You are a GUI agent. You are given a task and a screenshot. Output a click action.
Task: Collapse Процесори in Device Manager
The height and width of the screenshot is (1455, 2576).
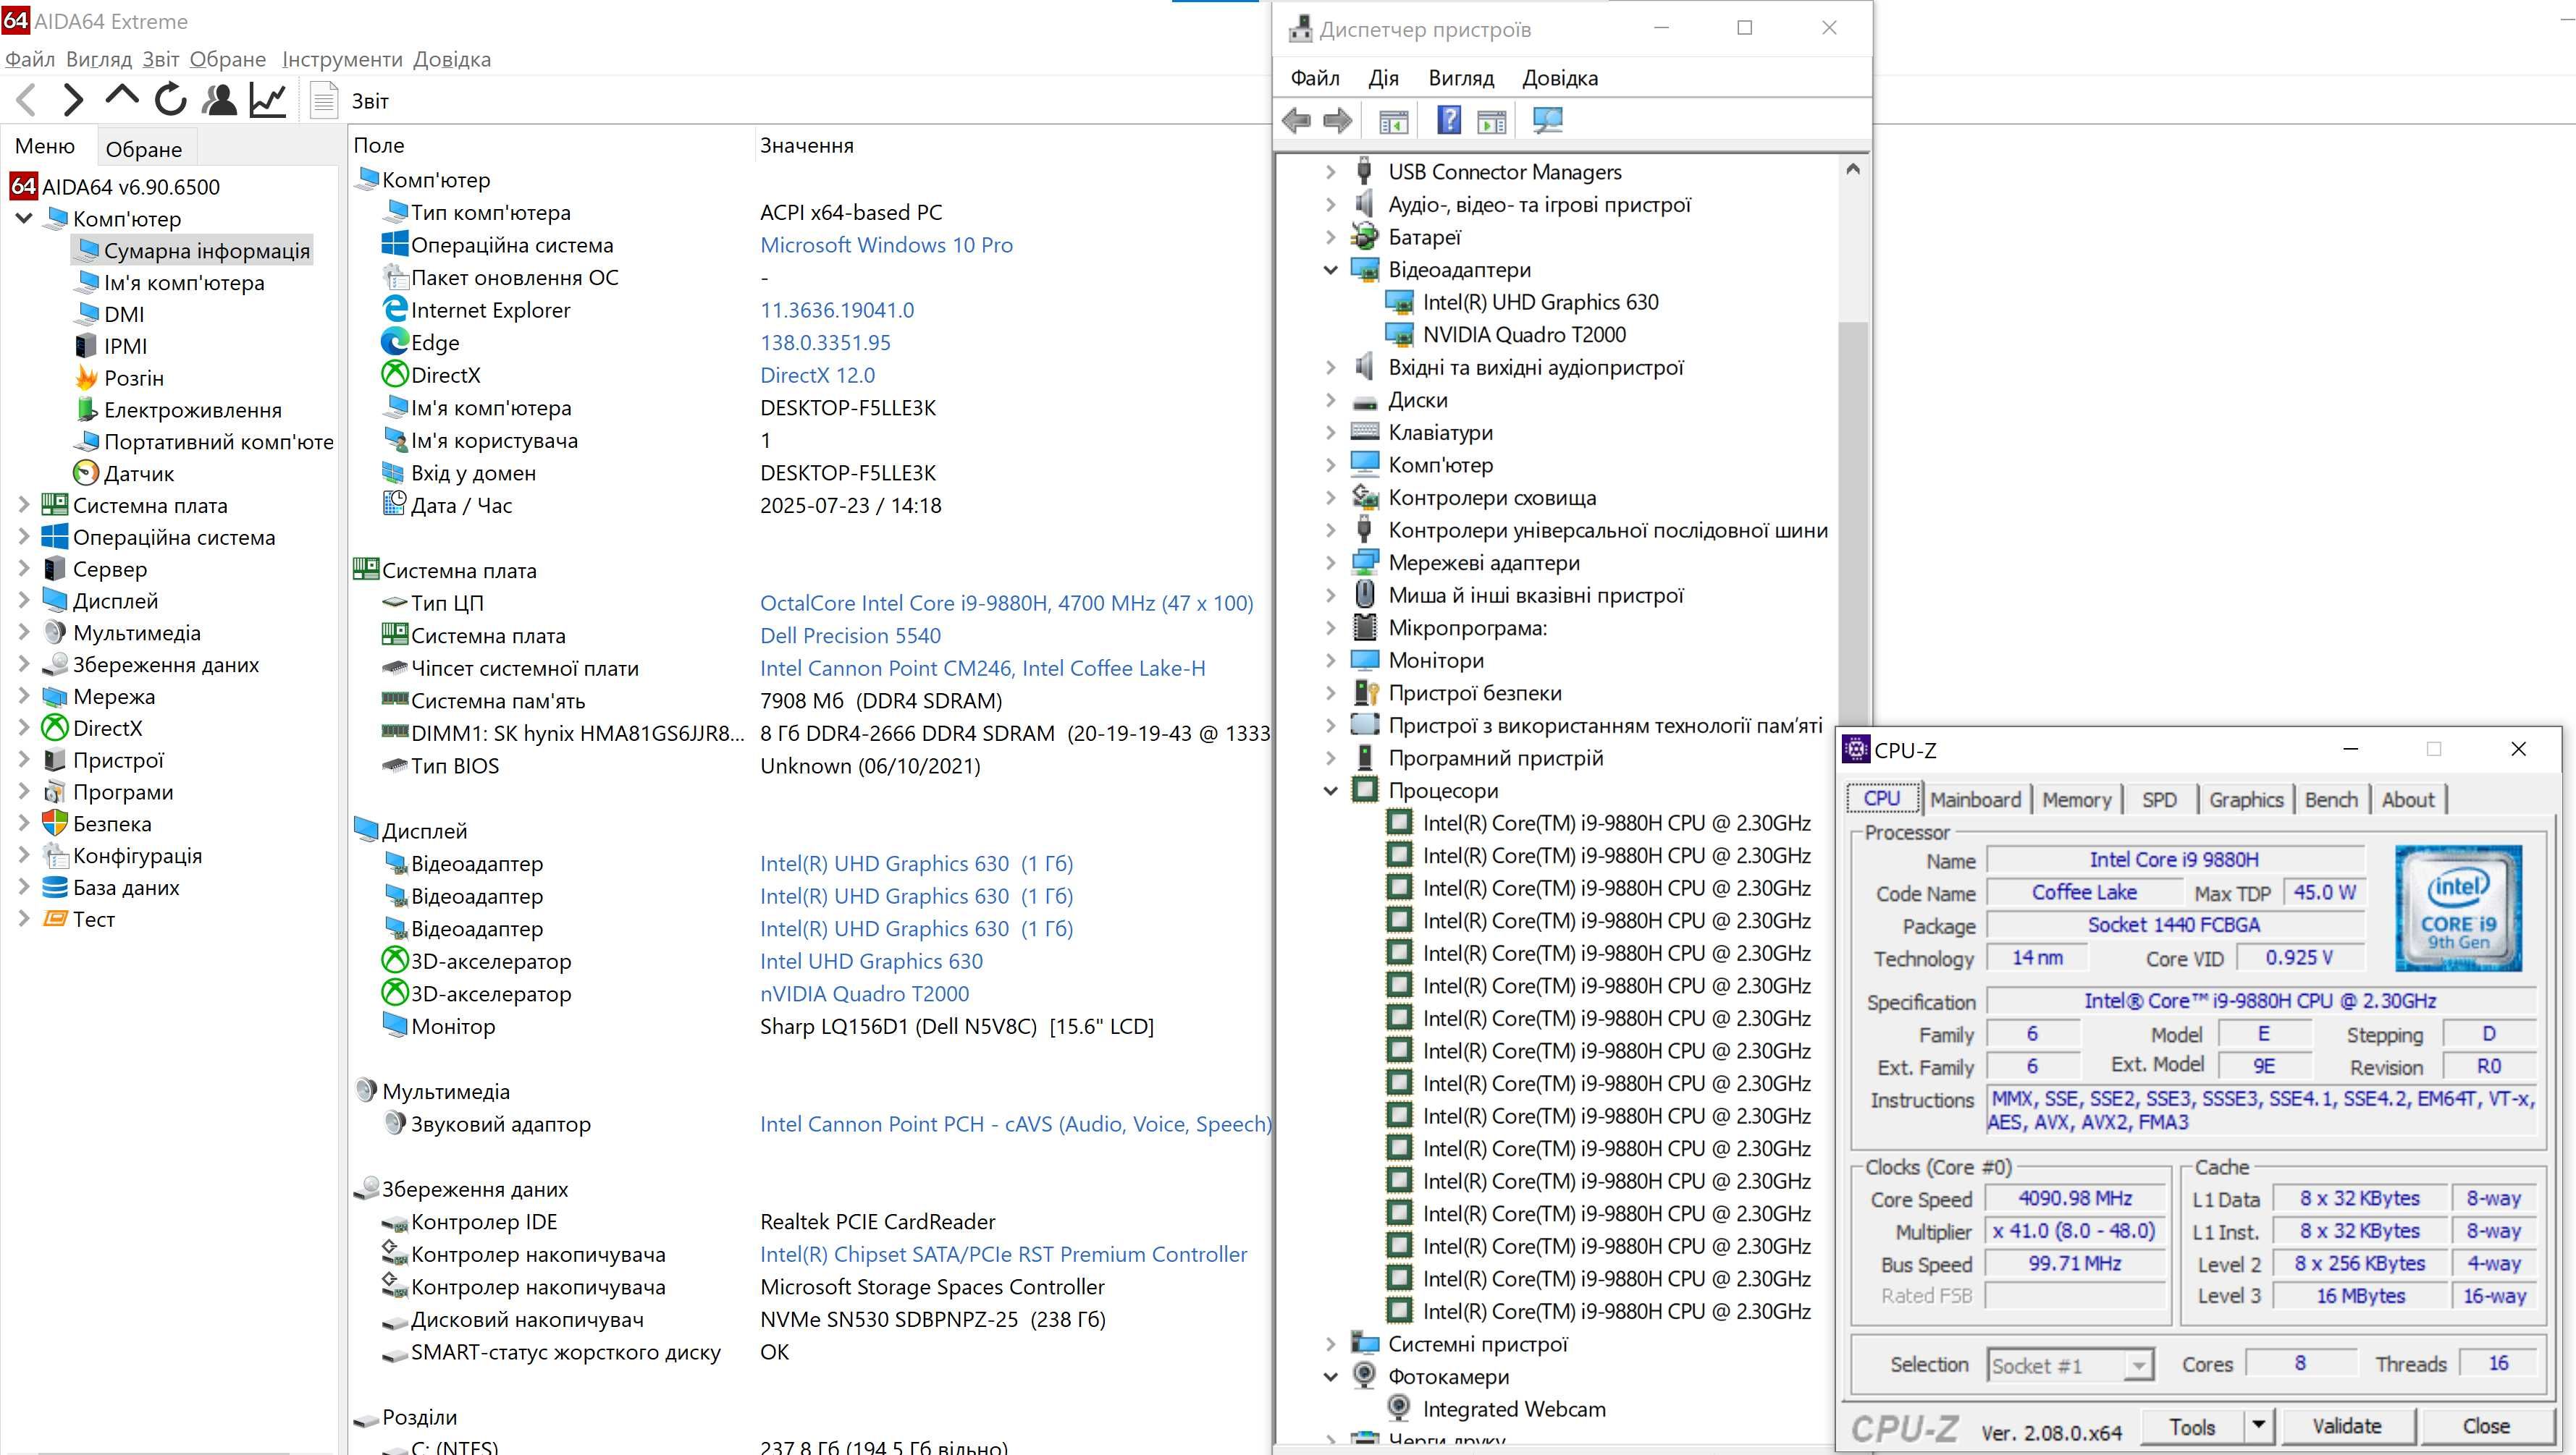(x=1330, y=791)
